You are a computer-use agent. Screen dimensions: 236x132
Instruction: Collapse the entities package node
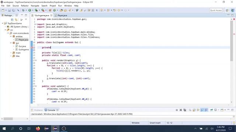(11, 36)
